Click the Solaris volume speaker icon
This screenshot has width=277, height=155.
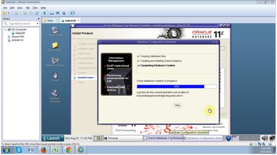(264, 138)
